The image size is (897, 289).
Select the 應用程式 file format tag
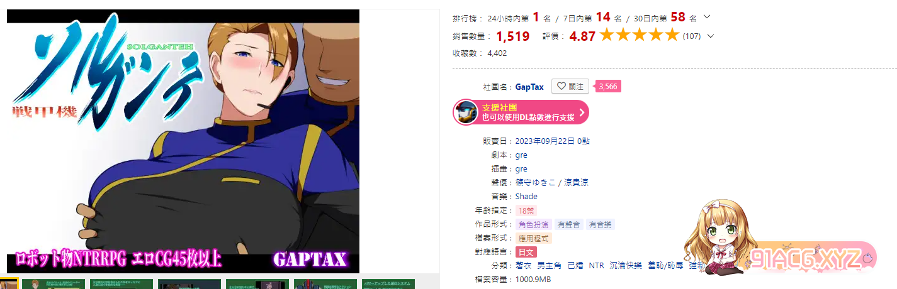pyautogui.click(x=533, y=238)
